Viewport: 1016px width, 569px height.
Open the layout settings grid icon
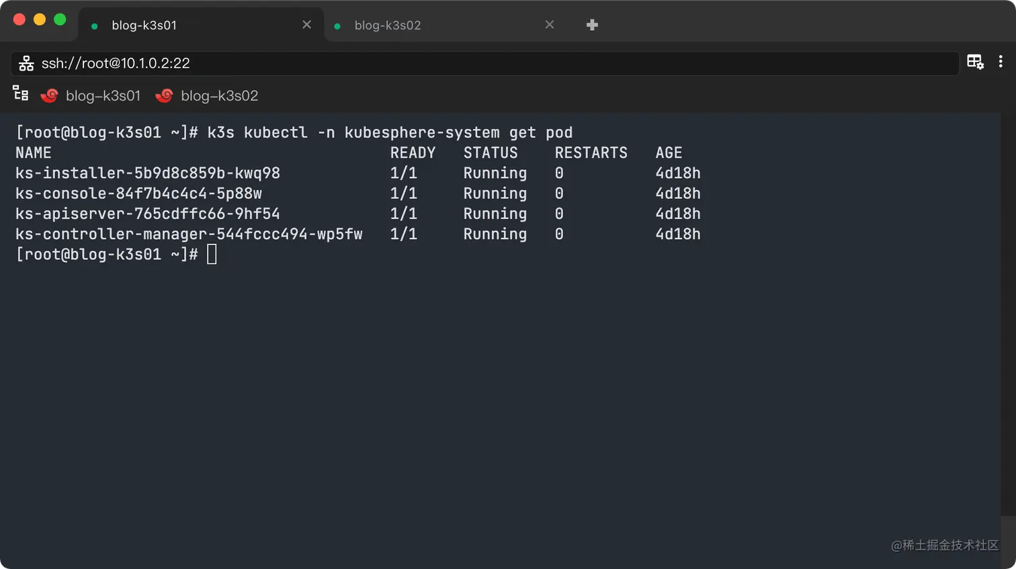tap(975, 62)
